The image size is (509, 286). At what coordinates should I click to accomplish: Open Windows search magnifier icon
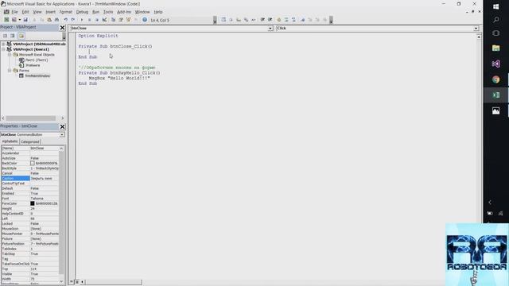[496, 20]
